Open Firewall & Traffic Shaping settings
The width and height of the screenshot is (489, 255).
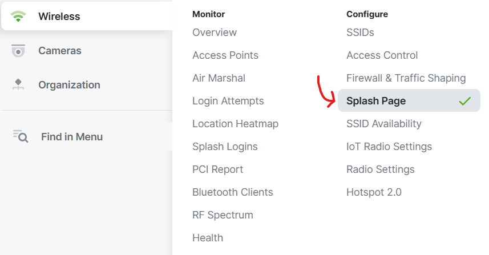click(406, 78)
